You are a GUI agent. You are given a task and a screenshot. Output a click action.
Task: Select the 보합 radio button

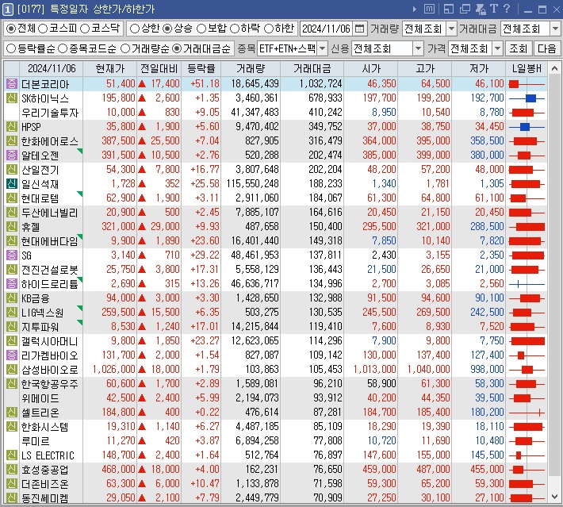click(x=201, y=29)
